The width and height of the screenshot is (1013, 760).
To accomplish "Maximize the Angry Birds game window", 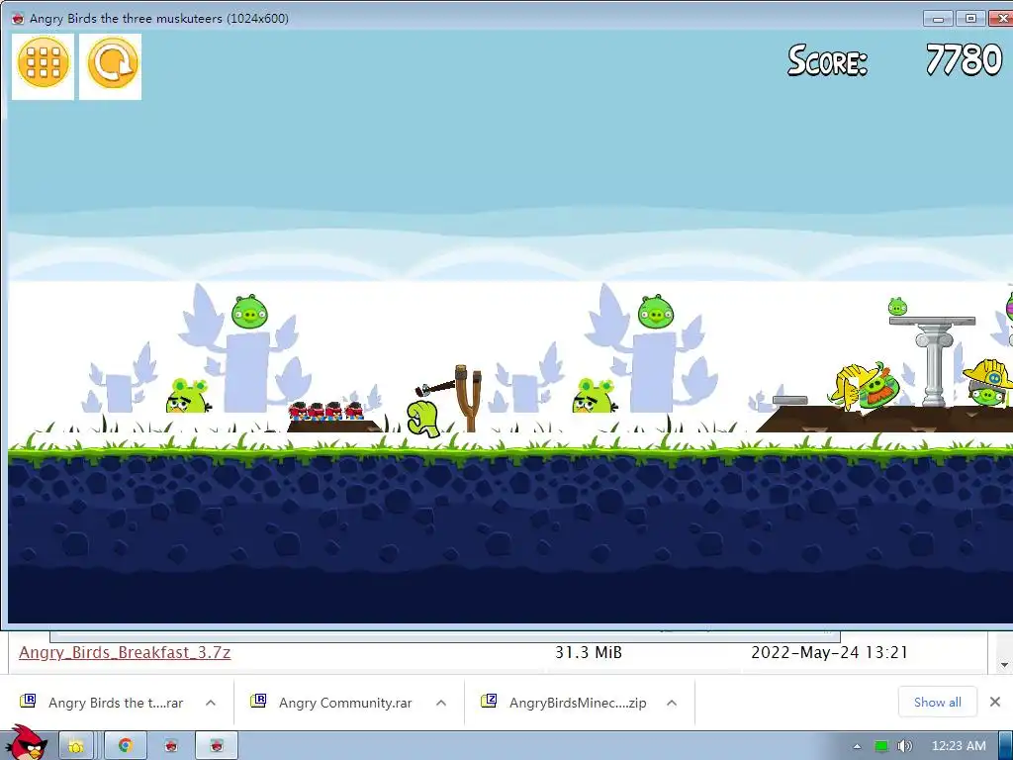I will coord(970,19).
